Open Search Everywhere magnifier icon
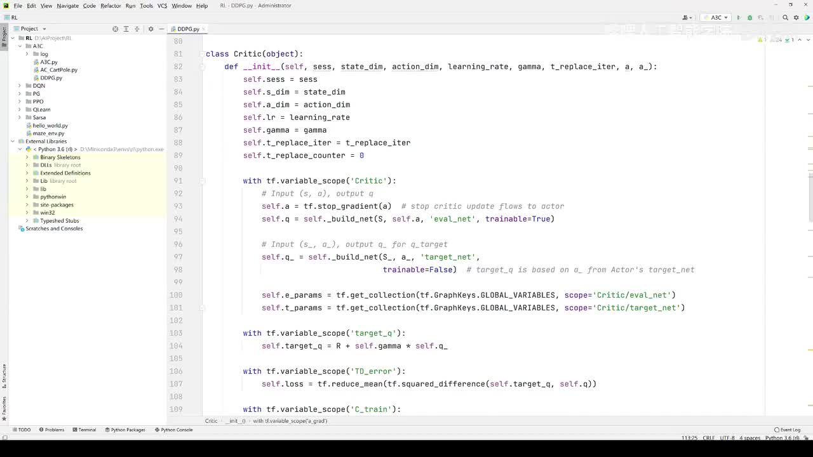Image resolution: width=813 pixels, height=457 pixels. click(785, 18)
